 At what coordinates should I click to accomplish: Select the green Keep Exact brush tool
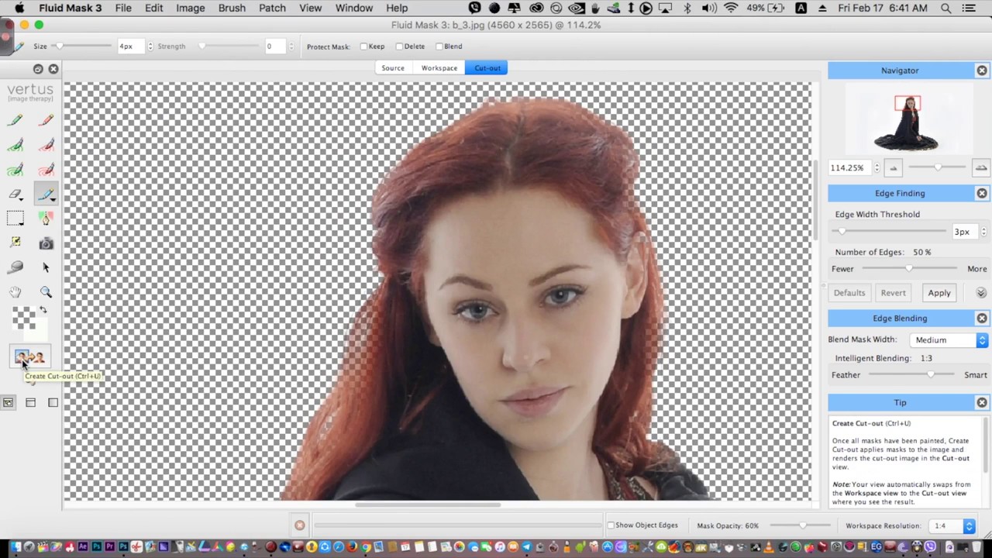pyautogui.click(x=15, y=120)
